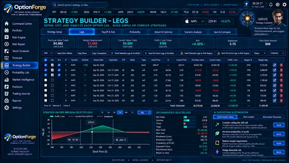Open Command Centre home icon
This screenshot has width=289, height=163.
tap(7, 24)
